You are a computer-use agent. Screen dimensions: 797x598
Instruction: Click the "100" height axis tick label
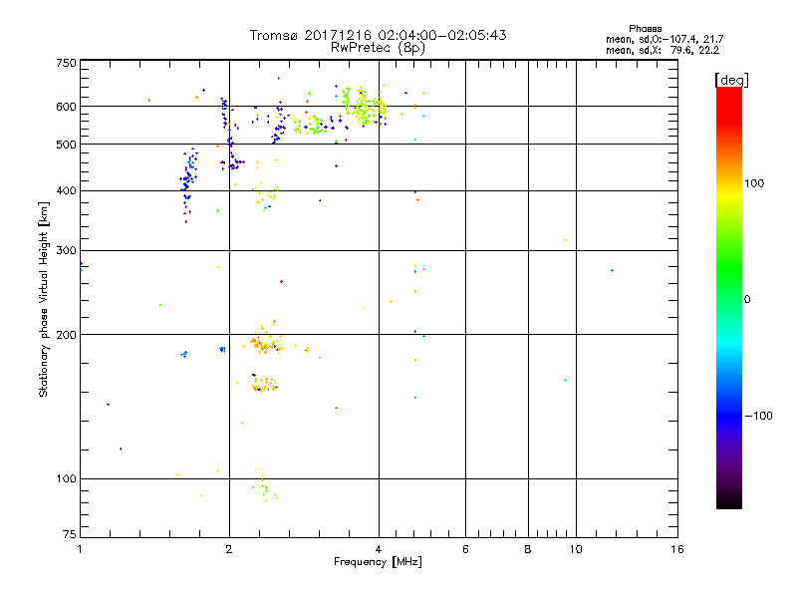[x=66, y=478]
